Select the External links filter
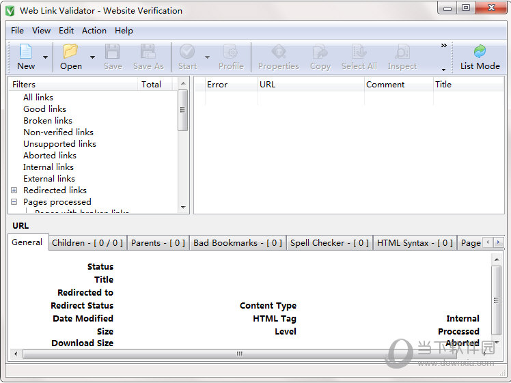This screenshot has width=511, height=383. [x=49, y=178]
